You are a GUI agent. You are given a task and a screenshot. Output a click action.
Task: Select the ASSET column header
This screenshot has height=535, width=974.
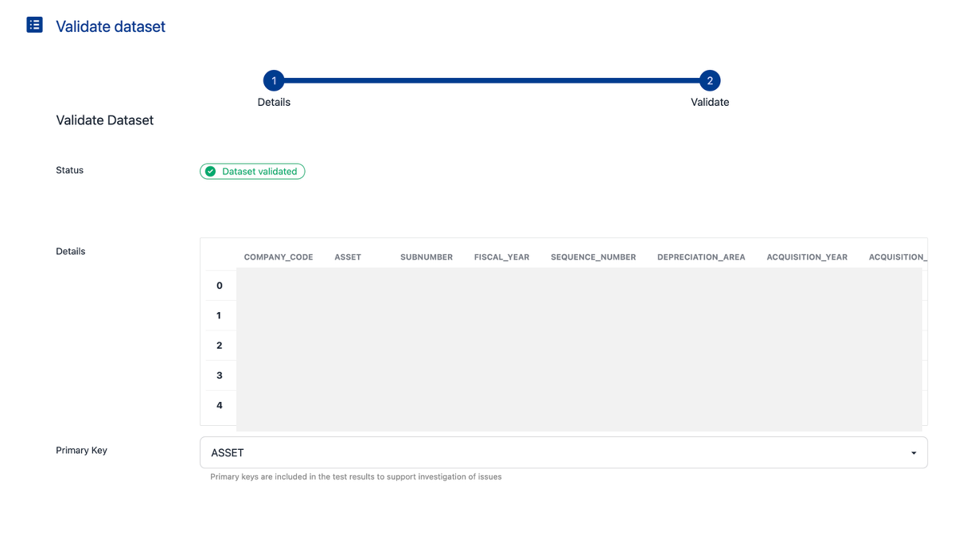348,257
